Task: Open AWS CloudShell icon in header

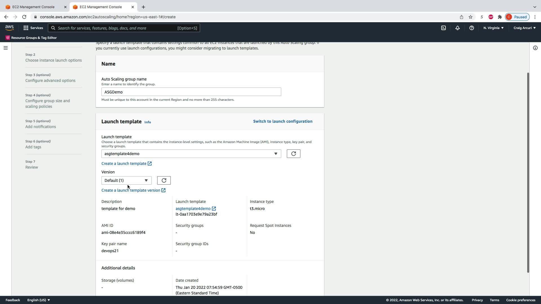Action: pos(444,28)
